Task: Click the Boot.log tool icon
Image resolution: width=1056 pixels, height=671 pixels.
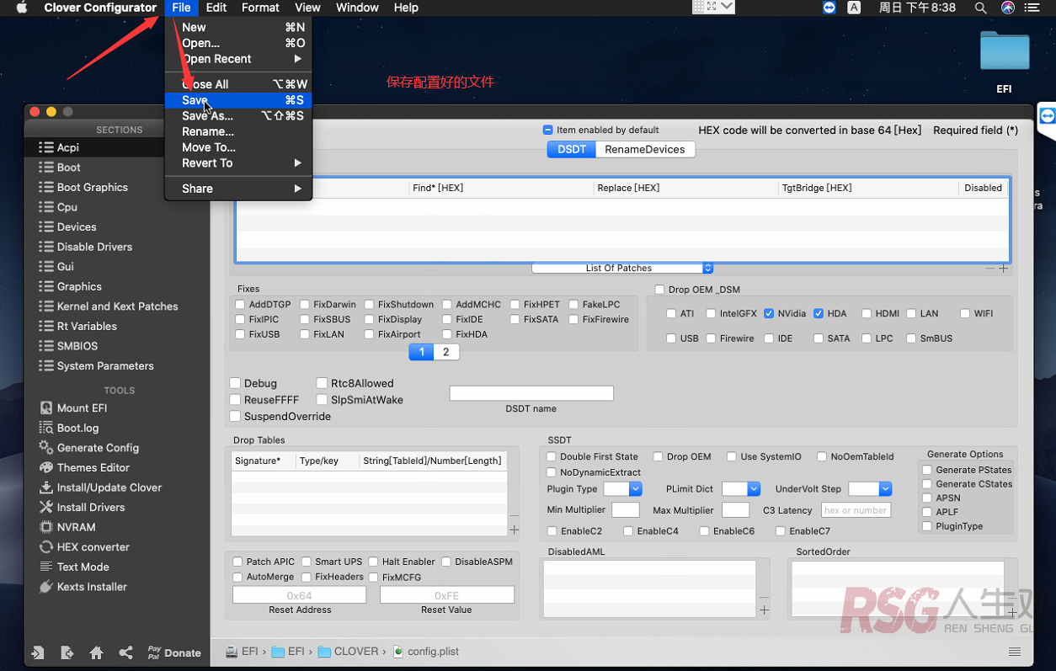Action: [x=46, y=428]
